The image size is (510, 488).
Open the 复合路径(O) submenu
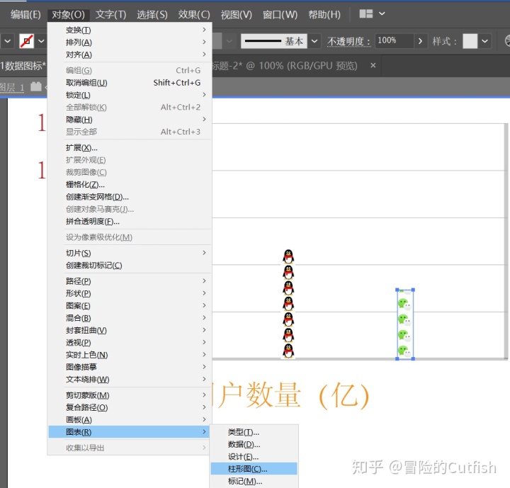tap(130, 407)
